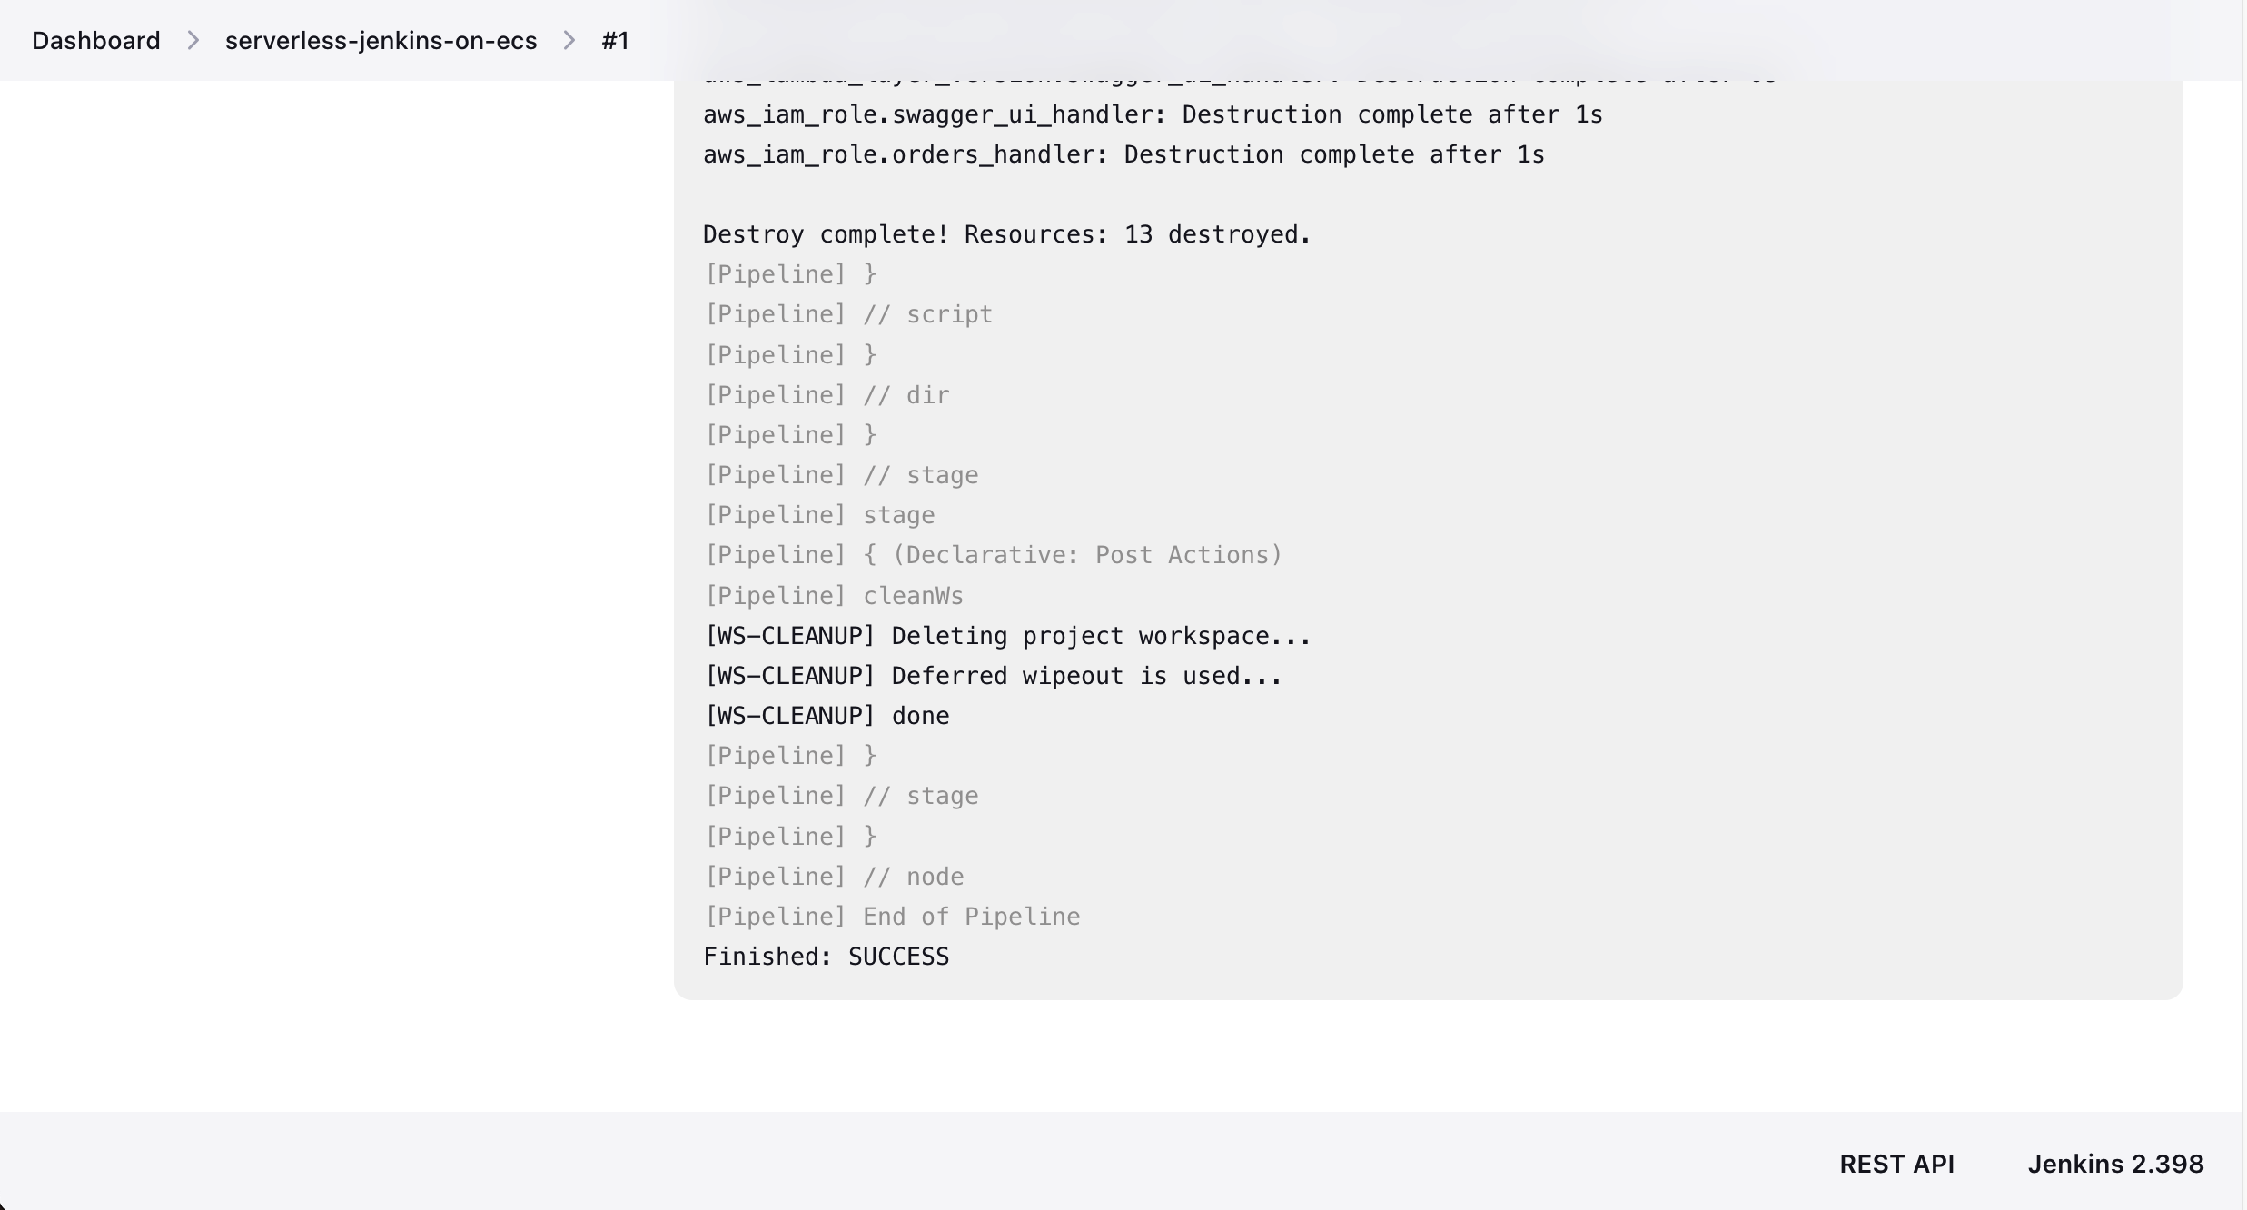Click the '[Pipeline] // dir' log line

[826, 395]
